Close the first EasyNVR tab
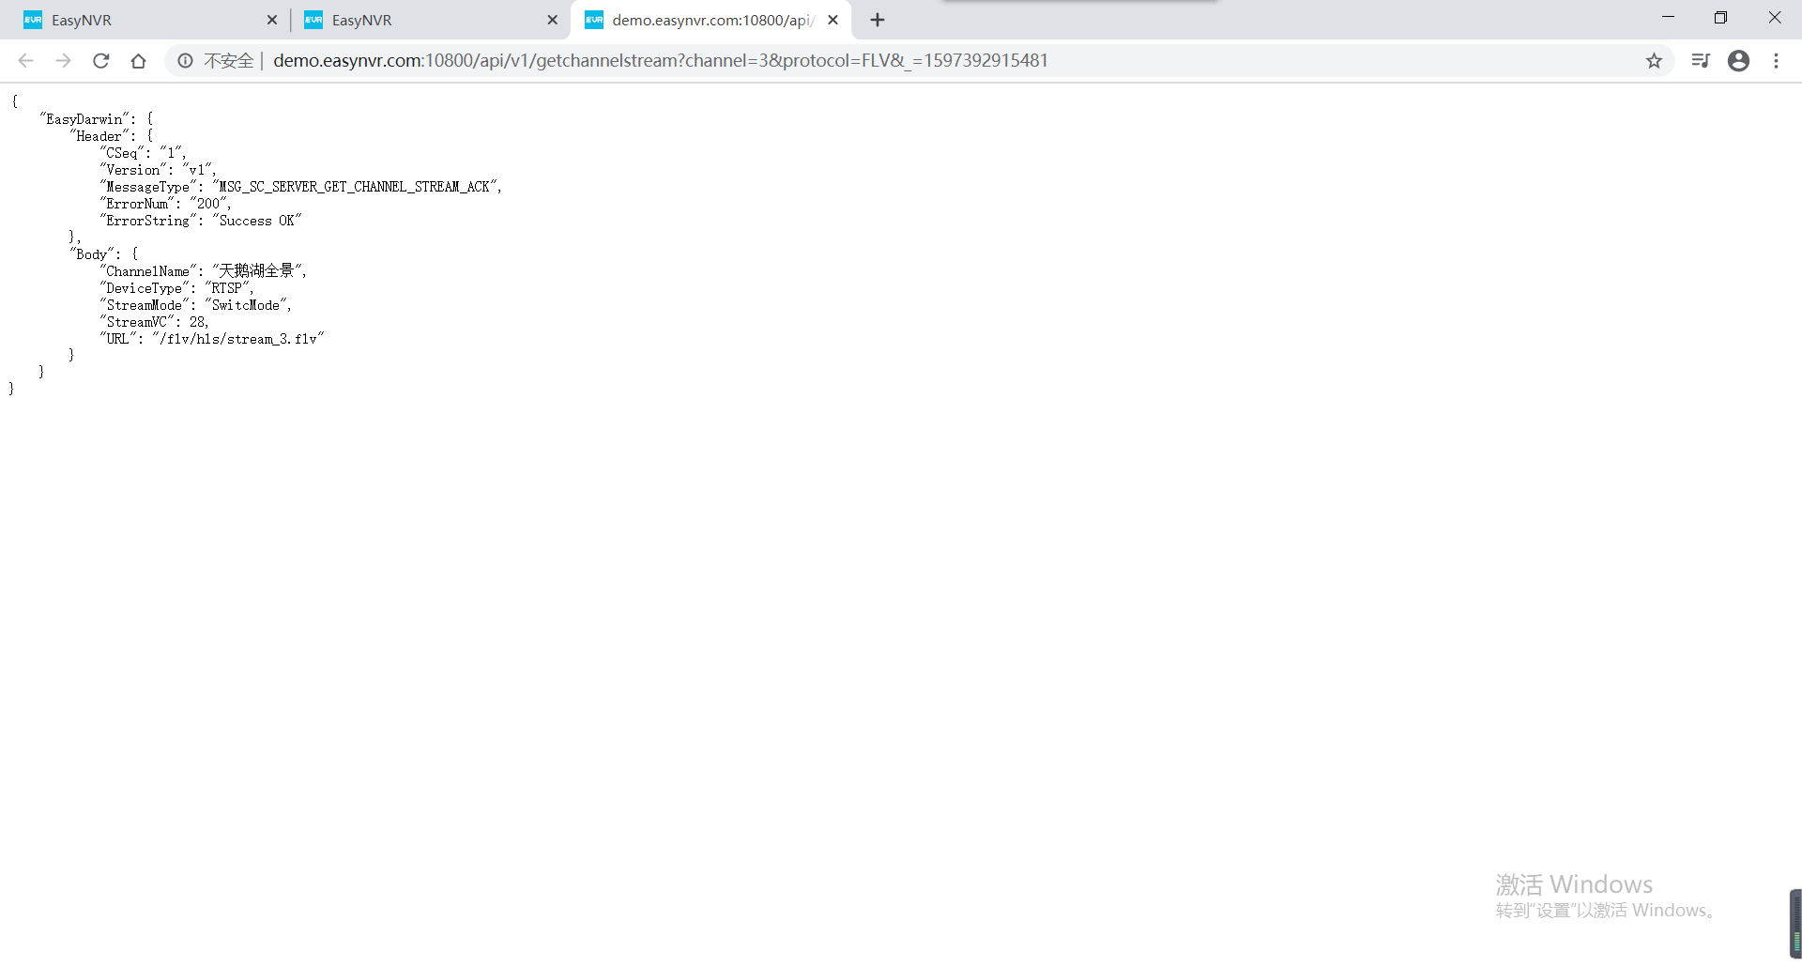1802x967 pixels. click(271, 20)
